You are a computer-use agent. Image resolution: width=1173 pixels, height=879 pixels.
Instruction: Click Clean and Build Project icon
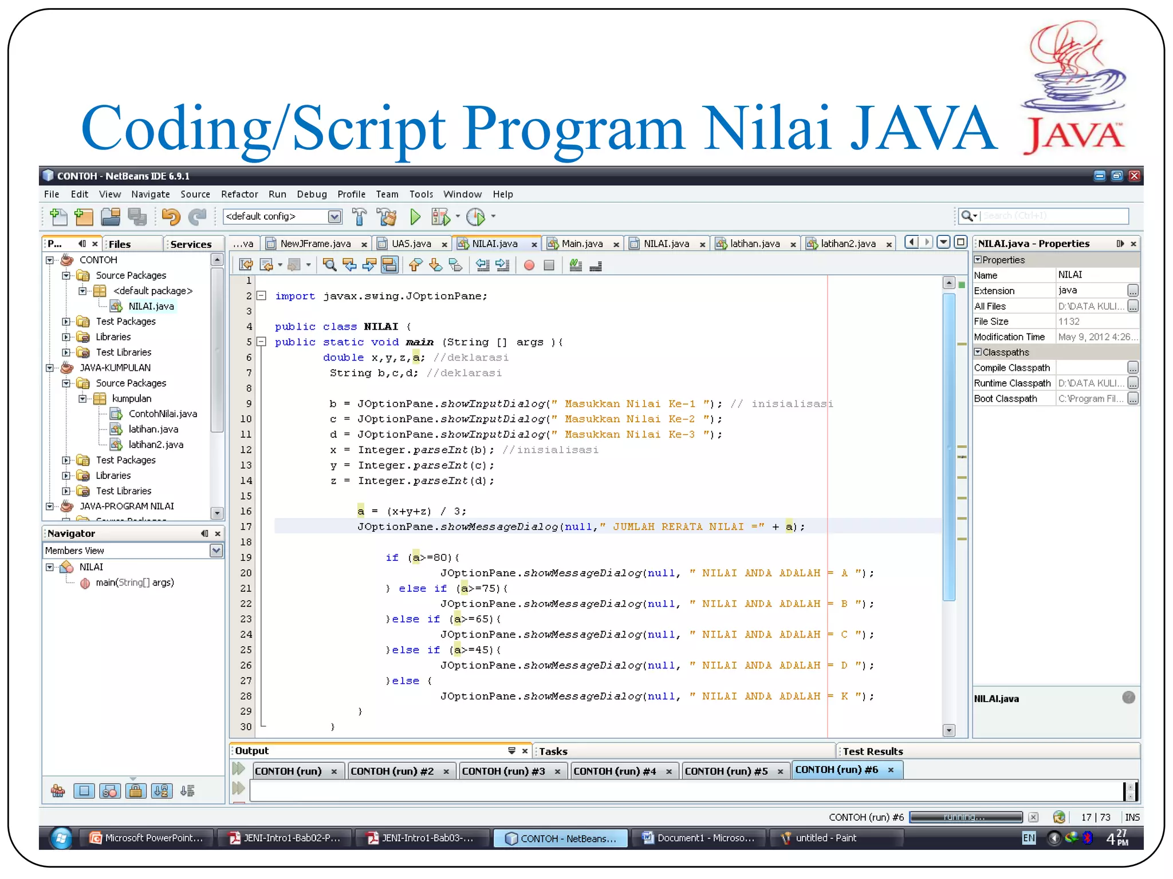point(387,217)
